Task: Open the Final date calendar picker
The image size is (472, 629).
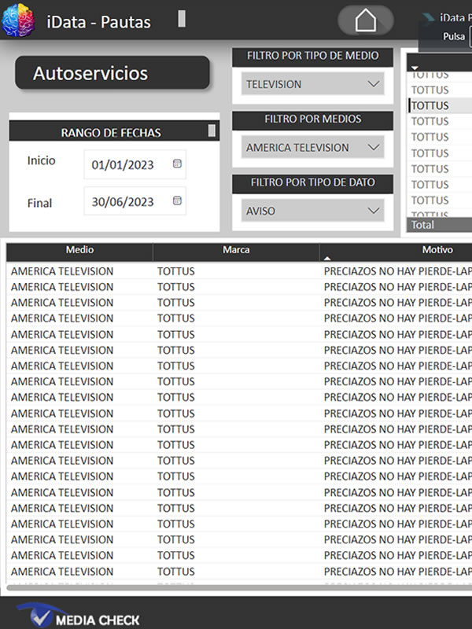Action: pyautogui.click(x=177, y=200)
